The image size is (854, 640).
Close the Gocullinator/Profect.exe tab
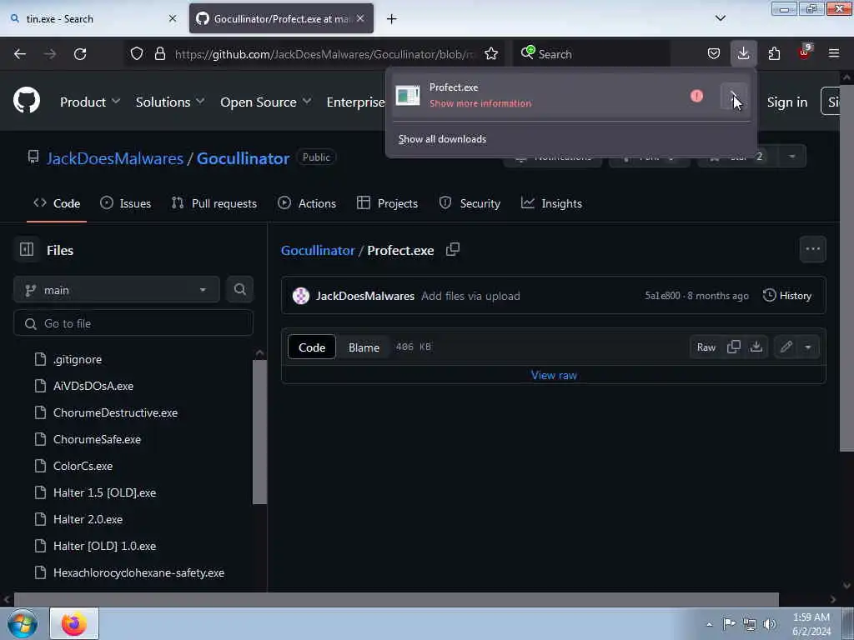pyautogui.click(x=360, y=18)
